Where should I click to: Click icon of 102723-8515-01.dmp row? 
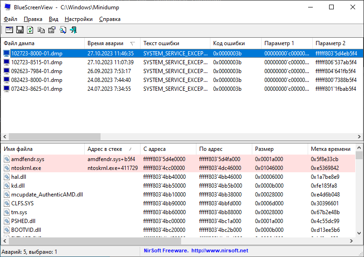click(x=7, y=62)
